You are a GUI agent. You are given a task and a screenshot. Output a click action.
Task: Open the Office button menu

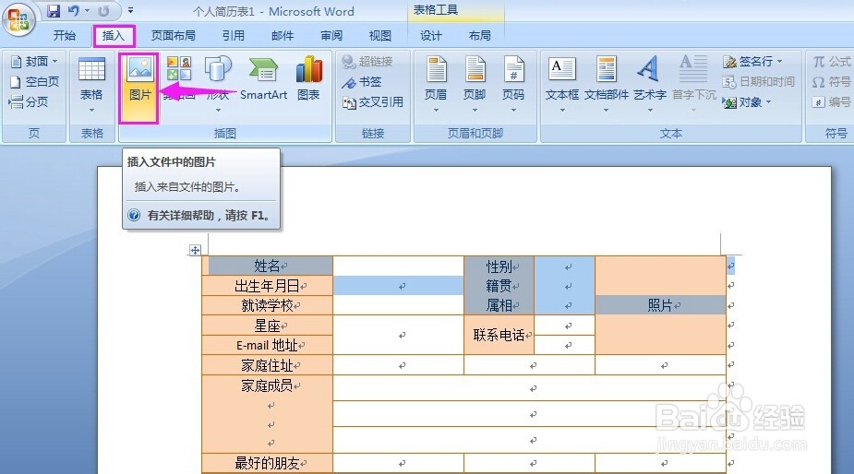[x=18, y=19]
